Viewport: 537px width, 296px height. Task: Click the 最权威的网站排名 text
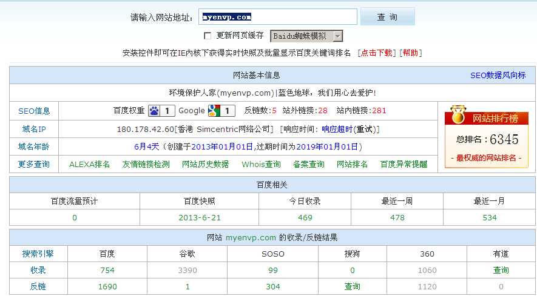click(x=486, y=158)
